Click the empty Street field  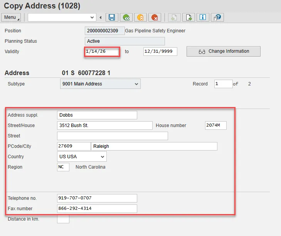[113, 136]
